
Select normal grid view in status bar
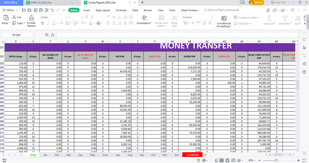click(221, 161)
